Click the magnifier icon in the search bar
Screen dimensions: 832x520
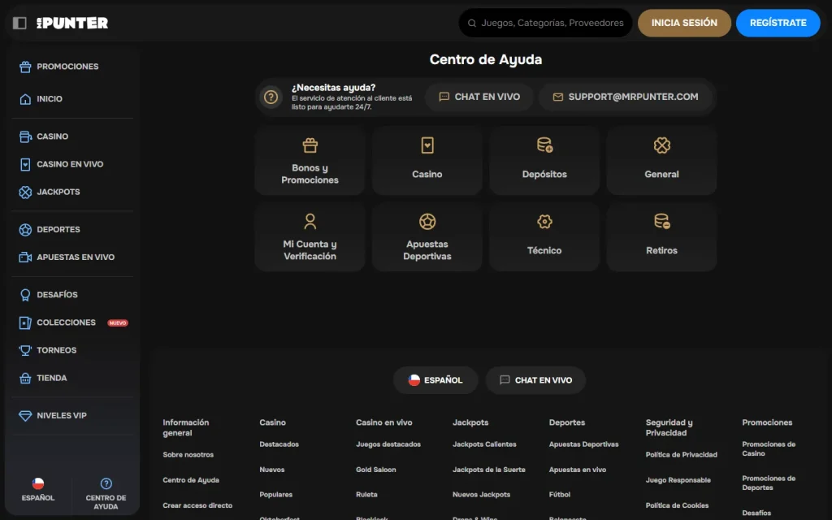tap(472, 23)
